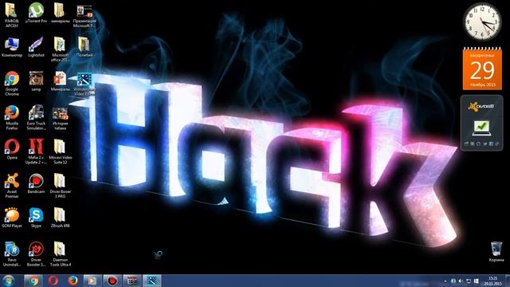
Task: Open the Driver Booster 3 PRO folder
Action: click(x=60, y=186)
